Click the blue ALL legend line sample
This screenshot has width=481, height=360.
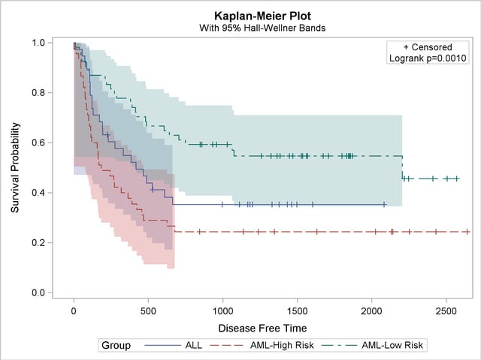tap(166, 346)
